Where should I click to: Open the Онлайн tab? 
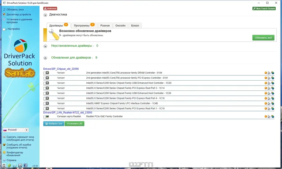[x=120, y=26]
